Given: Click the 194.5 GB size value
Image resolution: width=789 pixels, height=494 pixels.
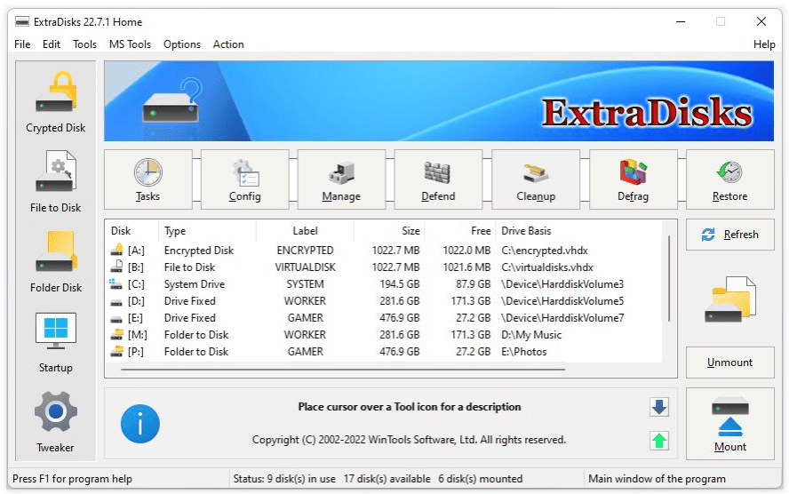Looking at the screenshot, I should coord(400,284).
